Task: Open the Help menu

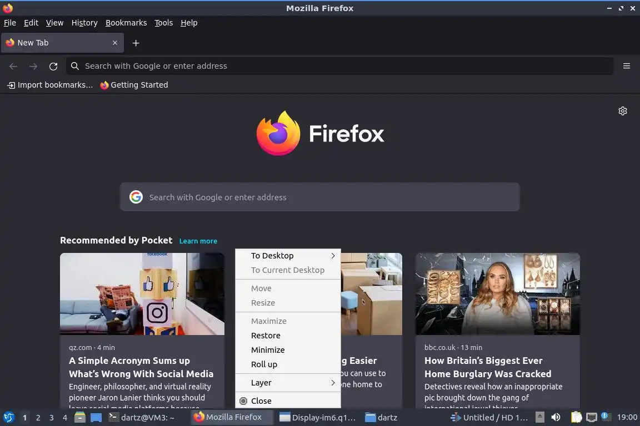Action: 189,23
